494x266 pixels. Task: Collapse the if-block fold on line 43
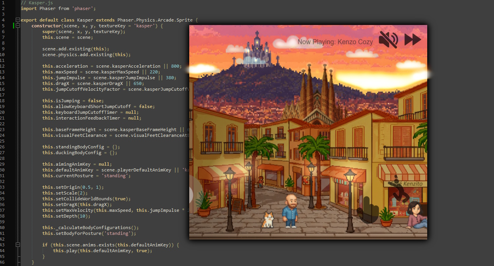coord(18,244)
